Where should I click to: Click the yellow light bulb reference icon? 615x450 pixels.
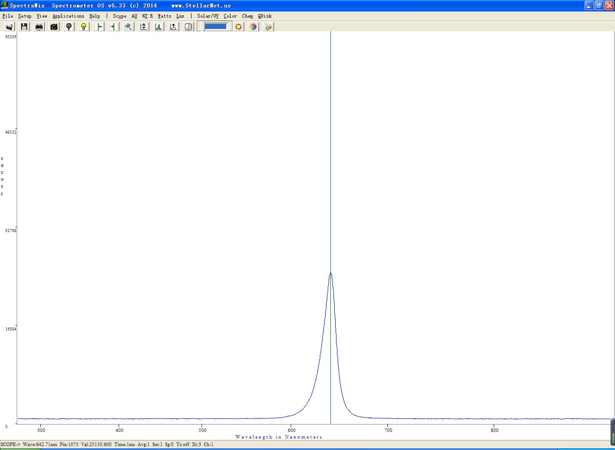[x=84, y=27]
